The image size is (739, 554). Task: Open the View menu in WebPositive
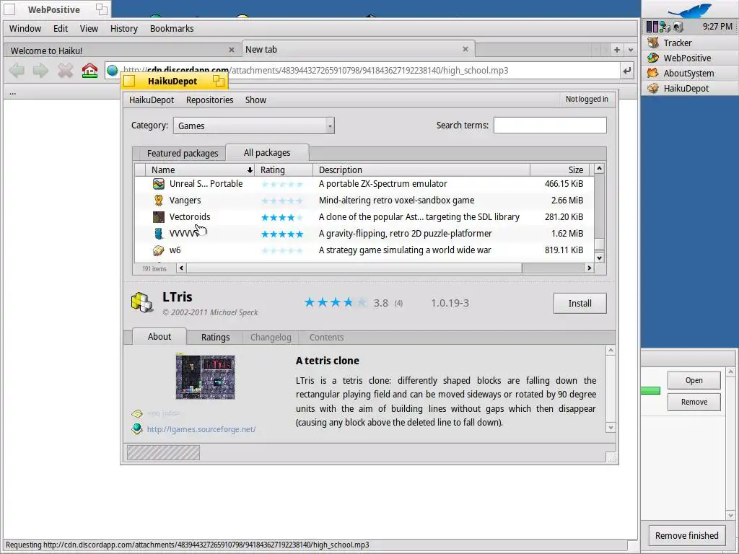(x=89, y=28)
